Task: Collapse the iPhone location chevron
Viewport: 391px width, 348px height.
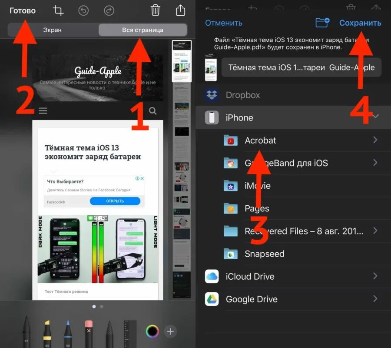Action: pos(376,116)
